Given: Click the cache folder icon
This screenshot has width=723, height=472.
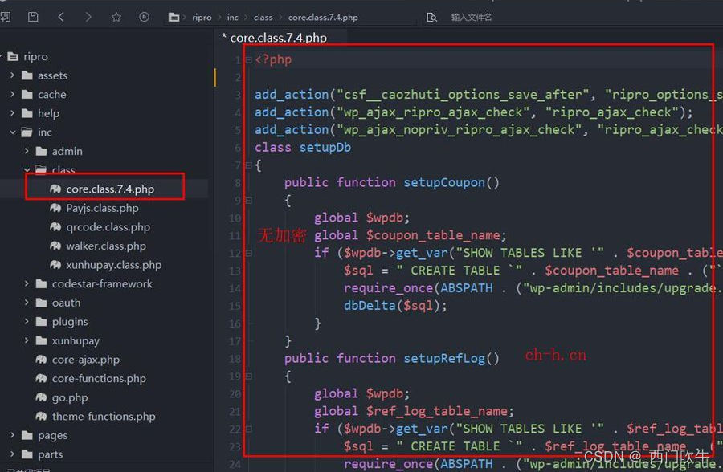Looking at the screenshot, I should click(x=27, y=95).
